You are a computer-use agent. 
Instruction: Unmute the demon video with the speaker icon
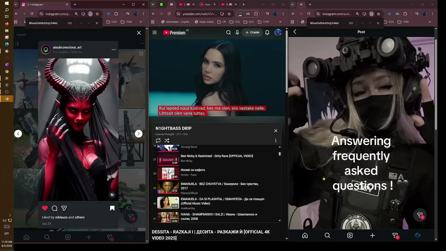pos(112,195)
